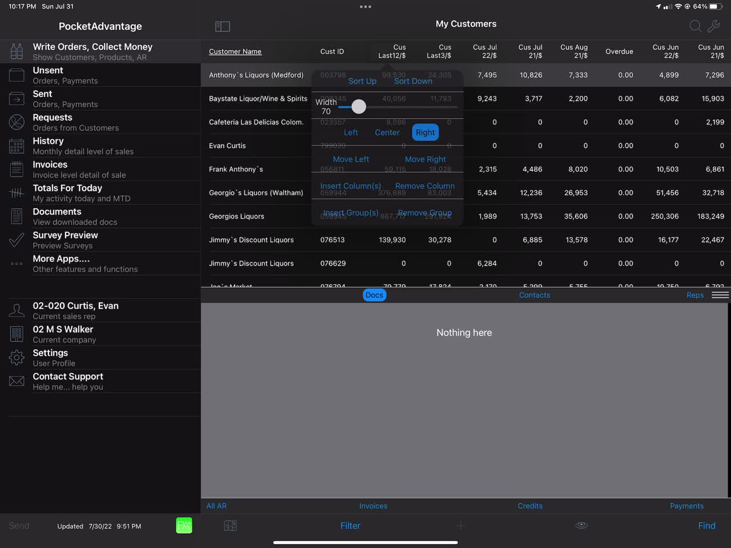Image resolution: width=731 pixels, height=548 pixels.
Task: Tap the plus button next to Filter
Action: 460,525
